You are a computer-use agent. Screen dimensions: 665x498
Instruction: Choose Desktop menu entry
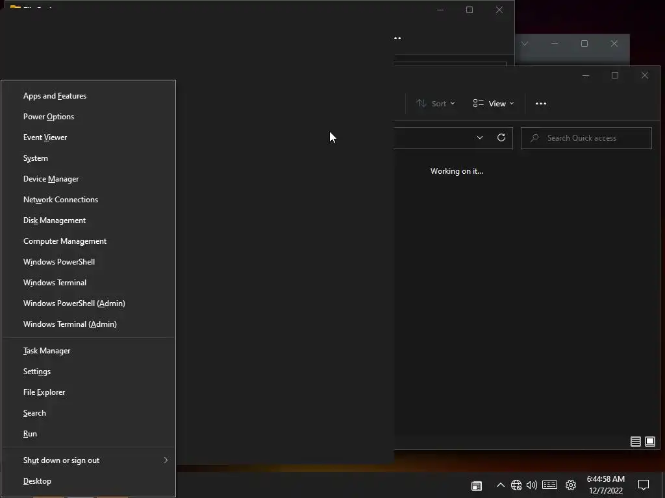[x=88, y=482]
